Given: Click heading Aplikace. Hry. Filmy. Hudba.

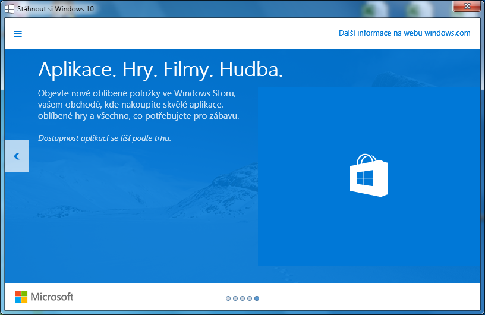Looking at the screenshot, I should pyautogui.click(x=160, y=70).
